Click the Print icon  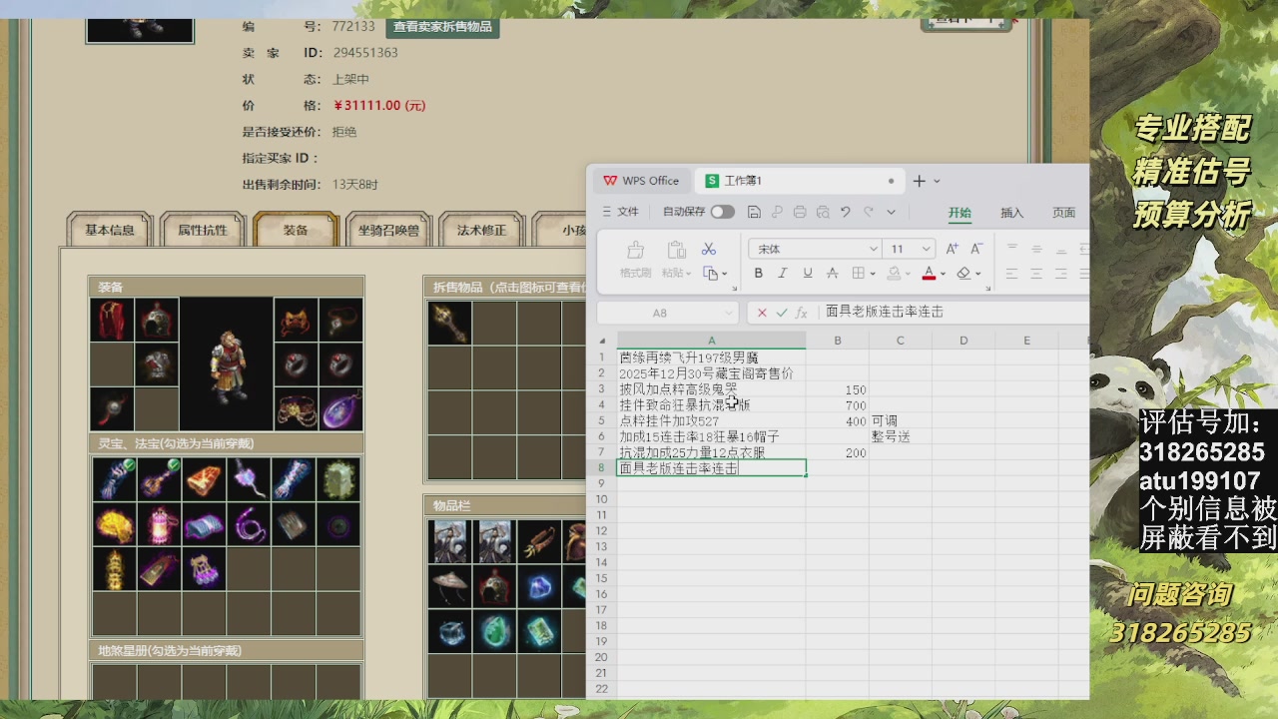pyautogui.click(x=800, y=212)
